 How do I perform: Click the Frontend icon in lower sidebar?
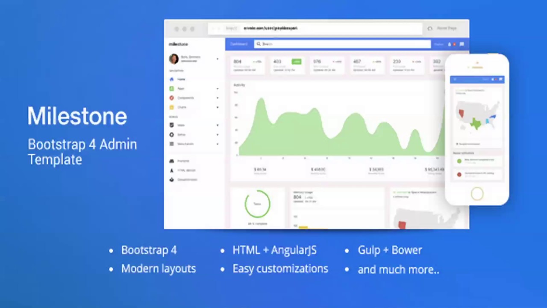(172, 161)
